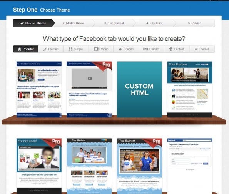Click the play button in navy video theme
Viewport: 229px width, 194px height.
coord(90,79)
